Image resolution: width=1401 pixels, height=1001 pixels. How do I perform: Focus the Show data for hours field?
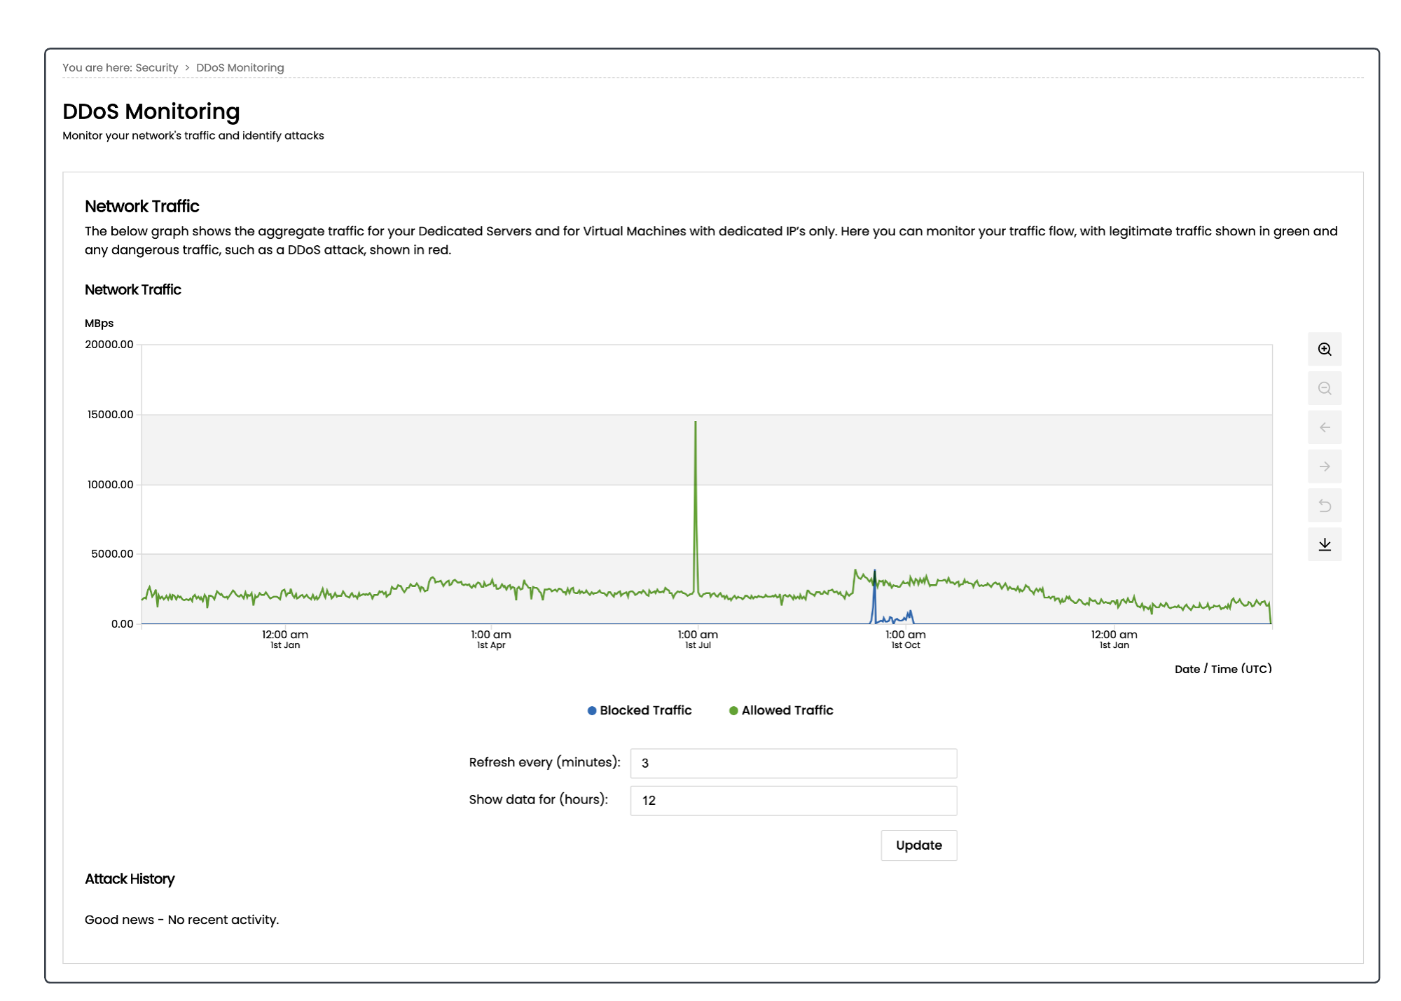click(793, 800)
